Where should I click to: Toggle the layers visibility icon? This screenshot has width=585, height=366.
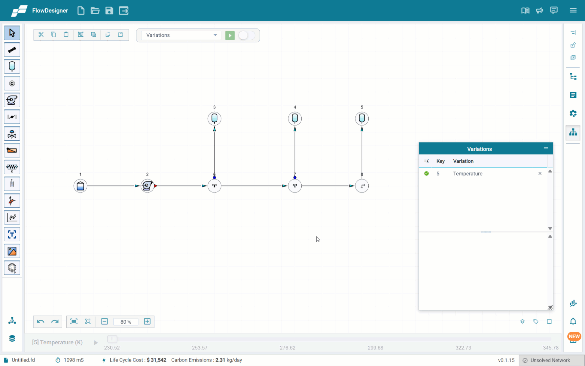pos(522,321)
